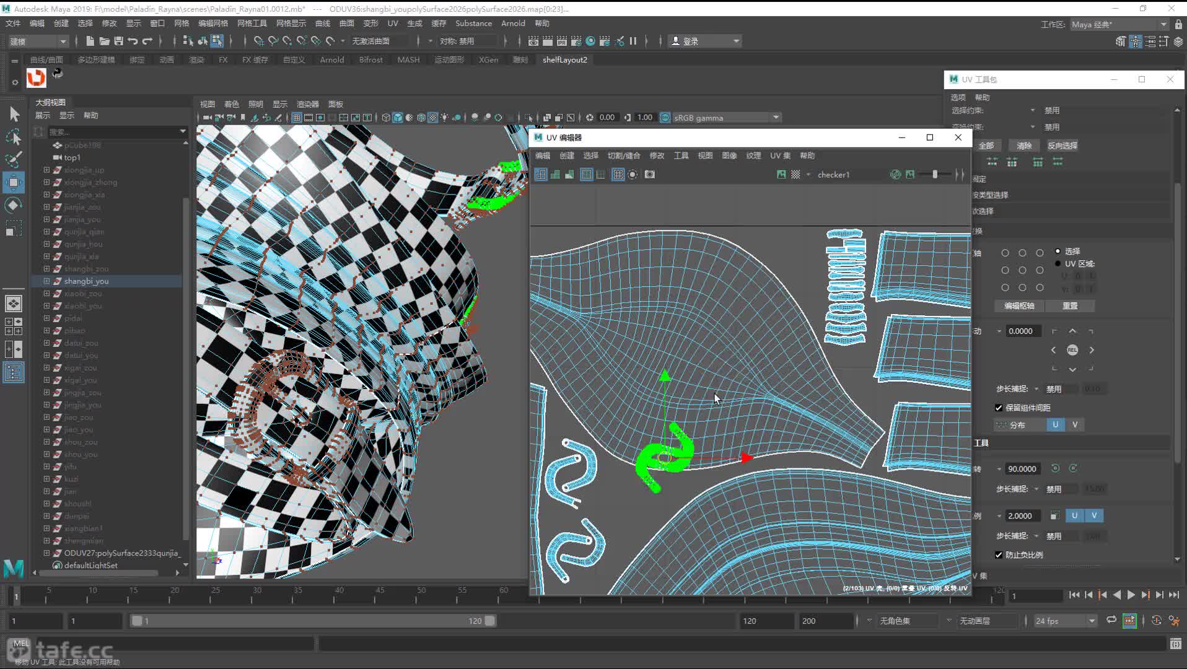Click the Auto Keyframe toggle icon
Viewport: 1187px width, 669px height.
1156,620
